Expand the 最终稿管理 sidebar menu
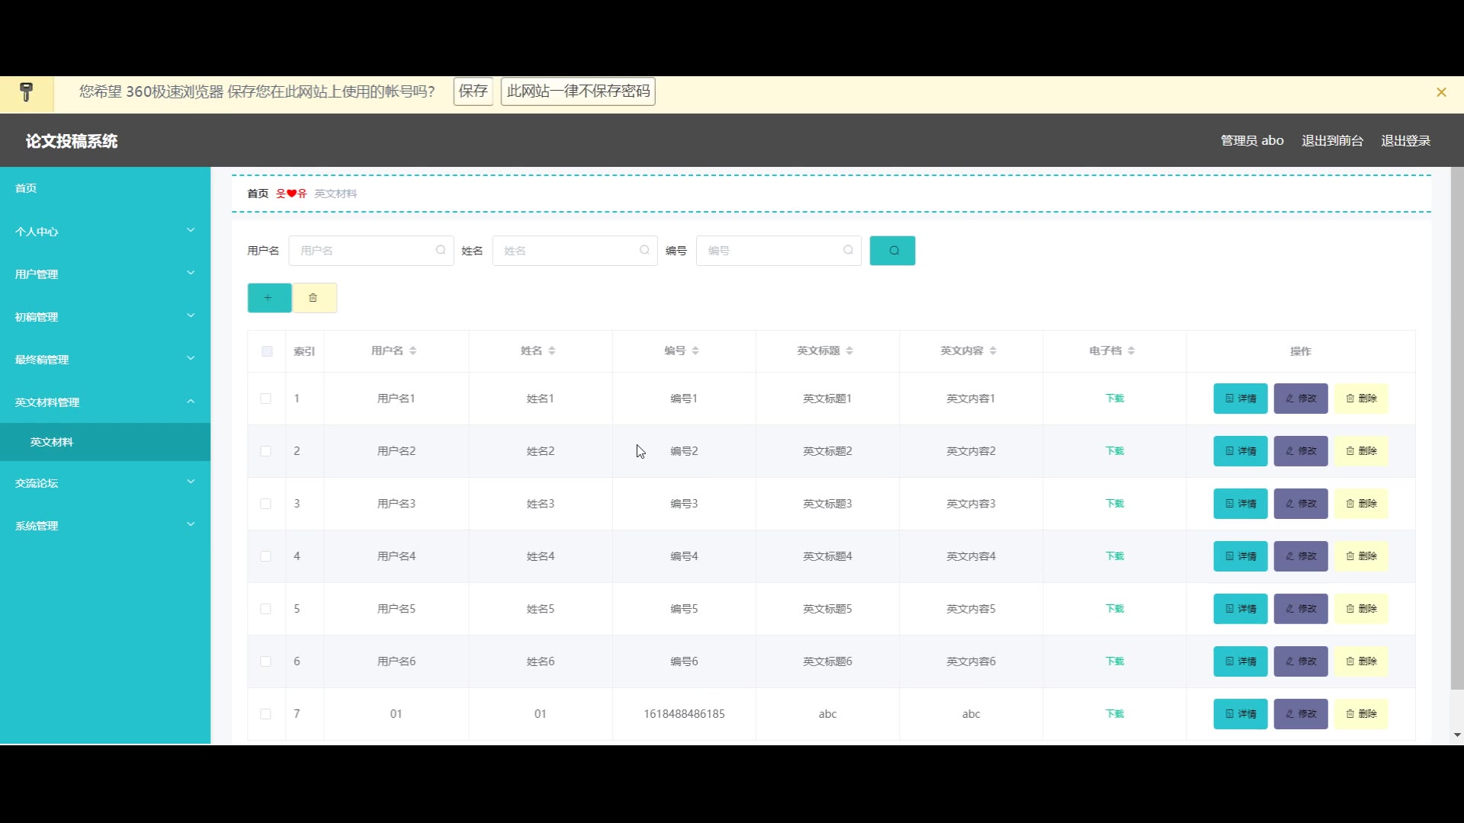This screenshot has width=1464, height=823. point(105,359)
